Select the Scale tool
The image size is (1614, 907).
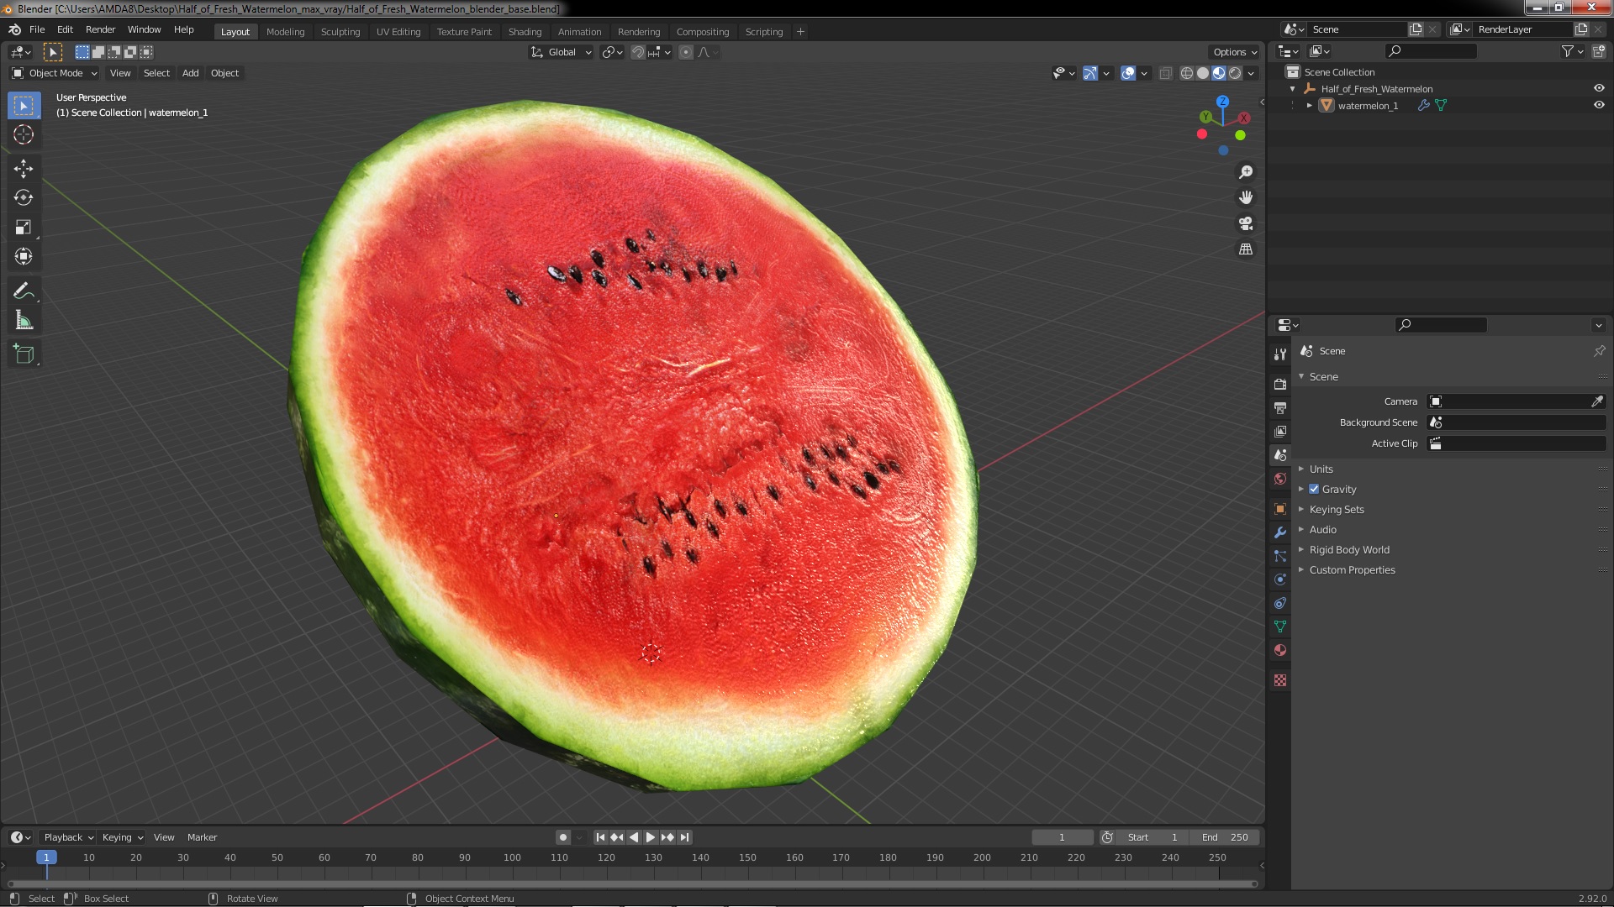pos(24,227)
